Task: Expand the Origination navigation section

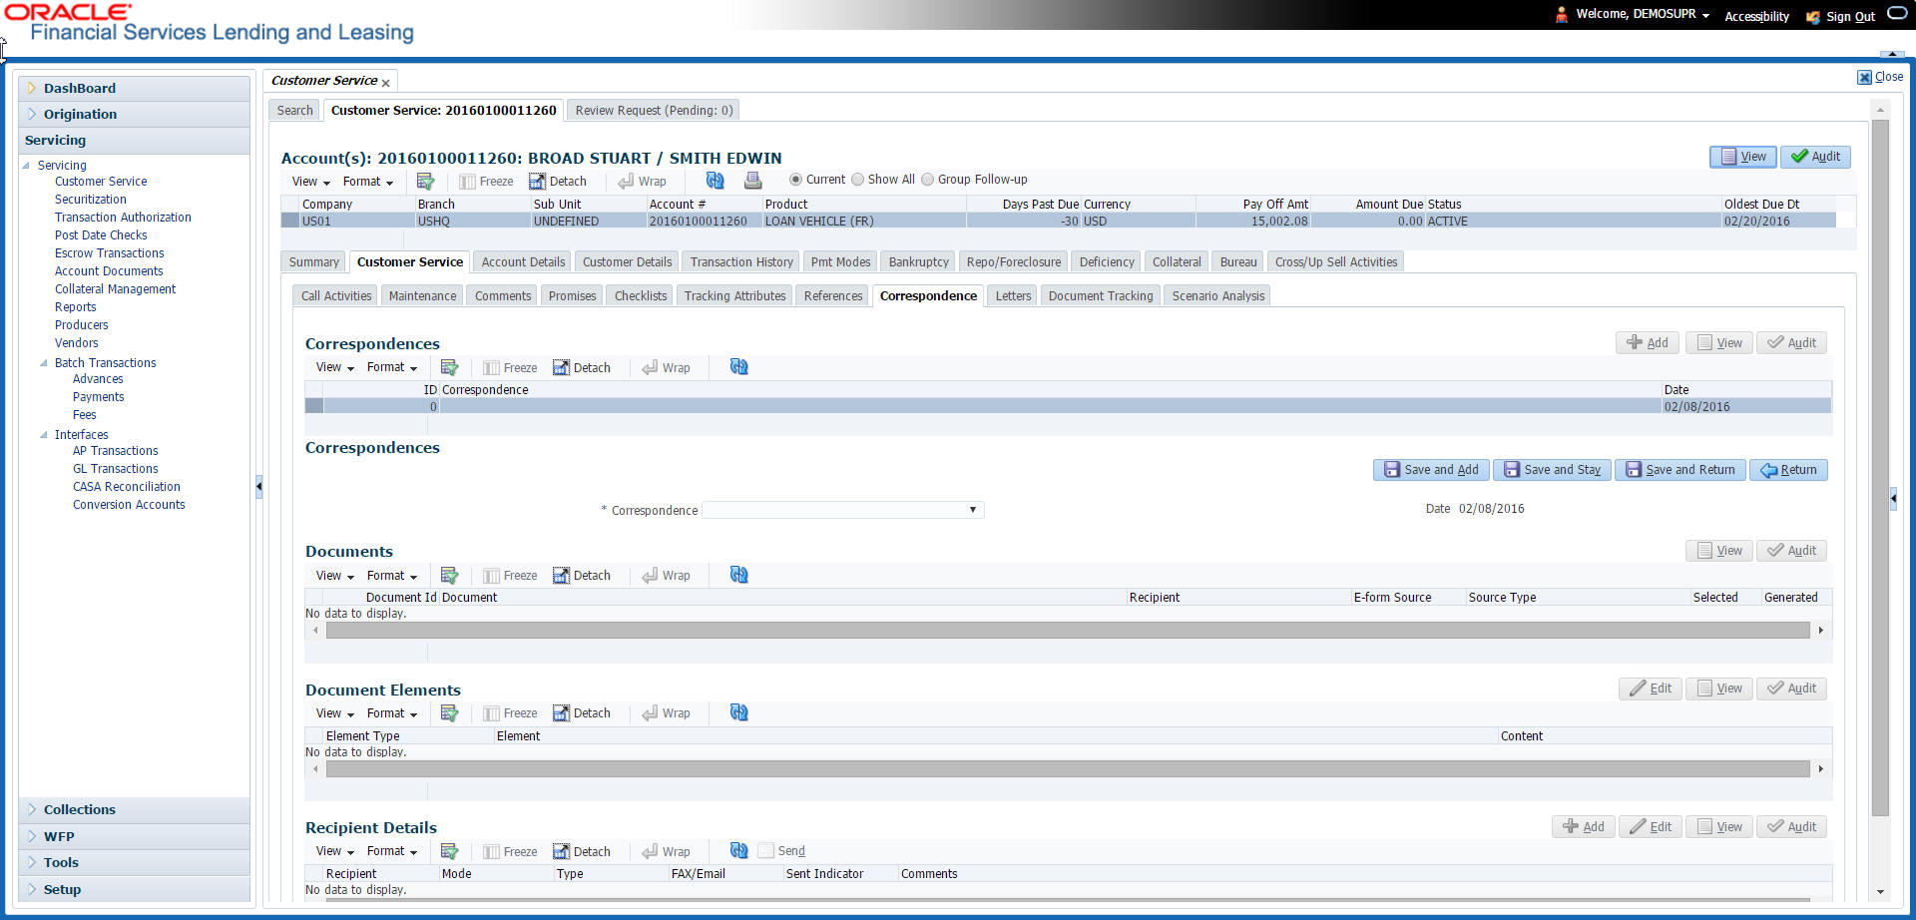Action: 33,114
